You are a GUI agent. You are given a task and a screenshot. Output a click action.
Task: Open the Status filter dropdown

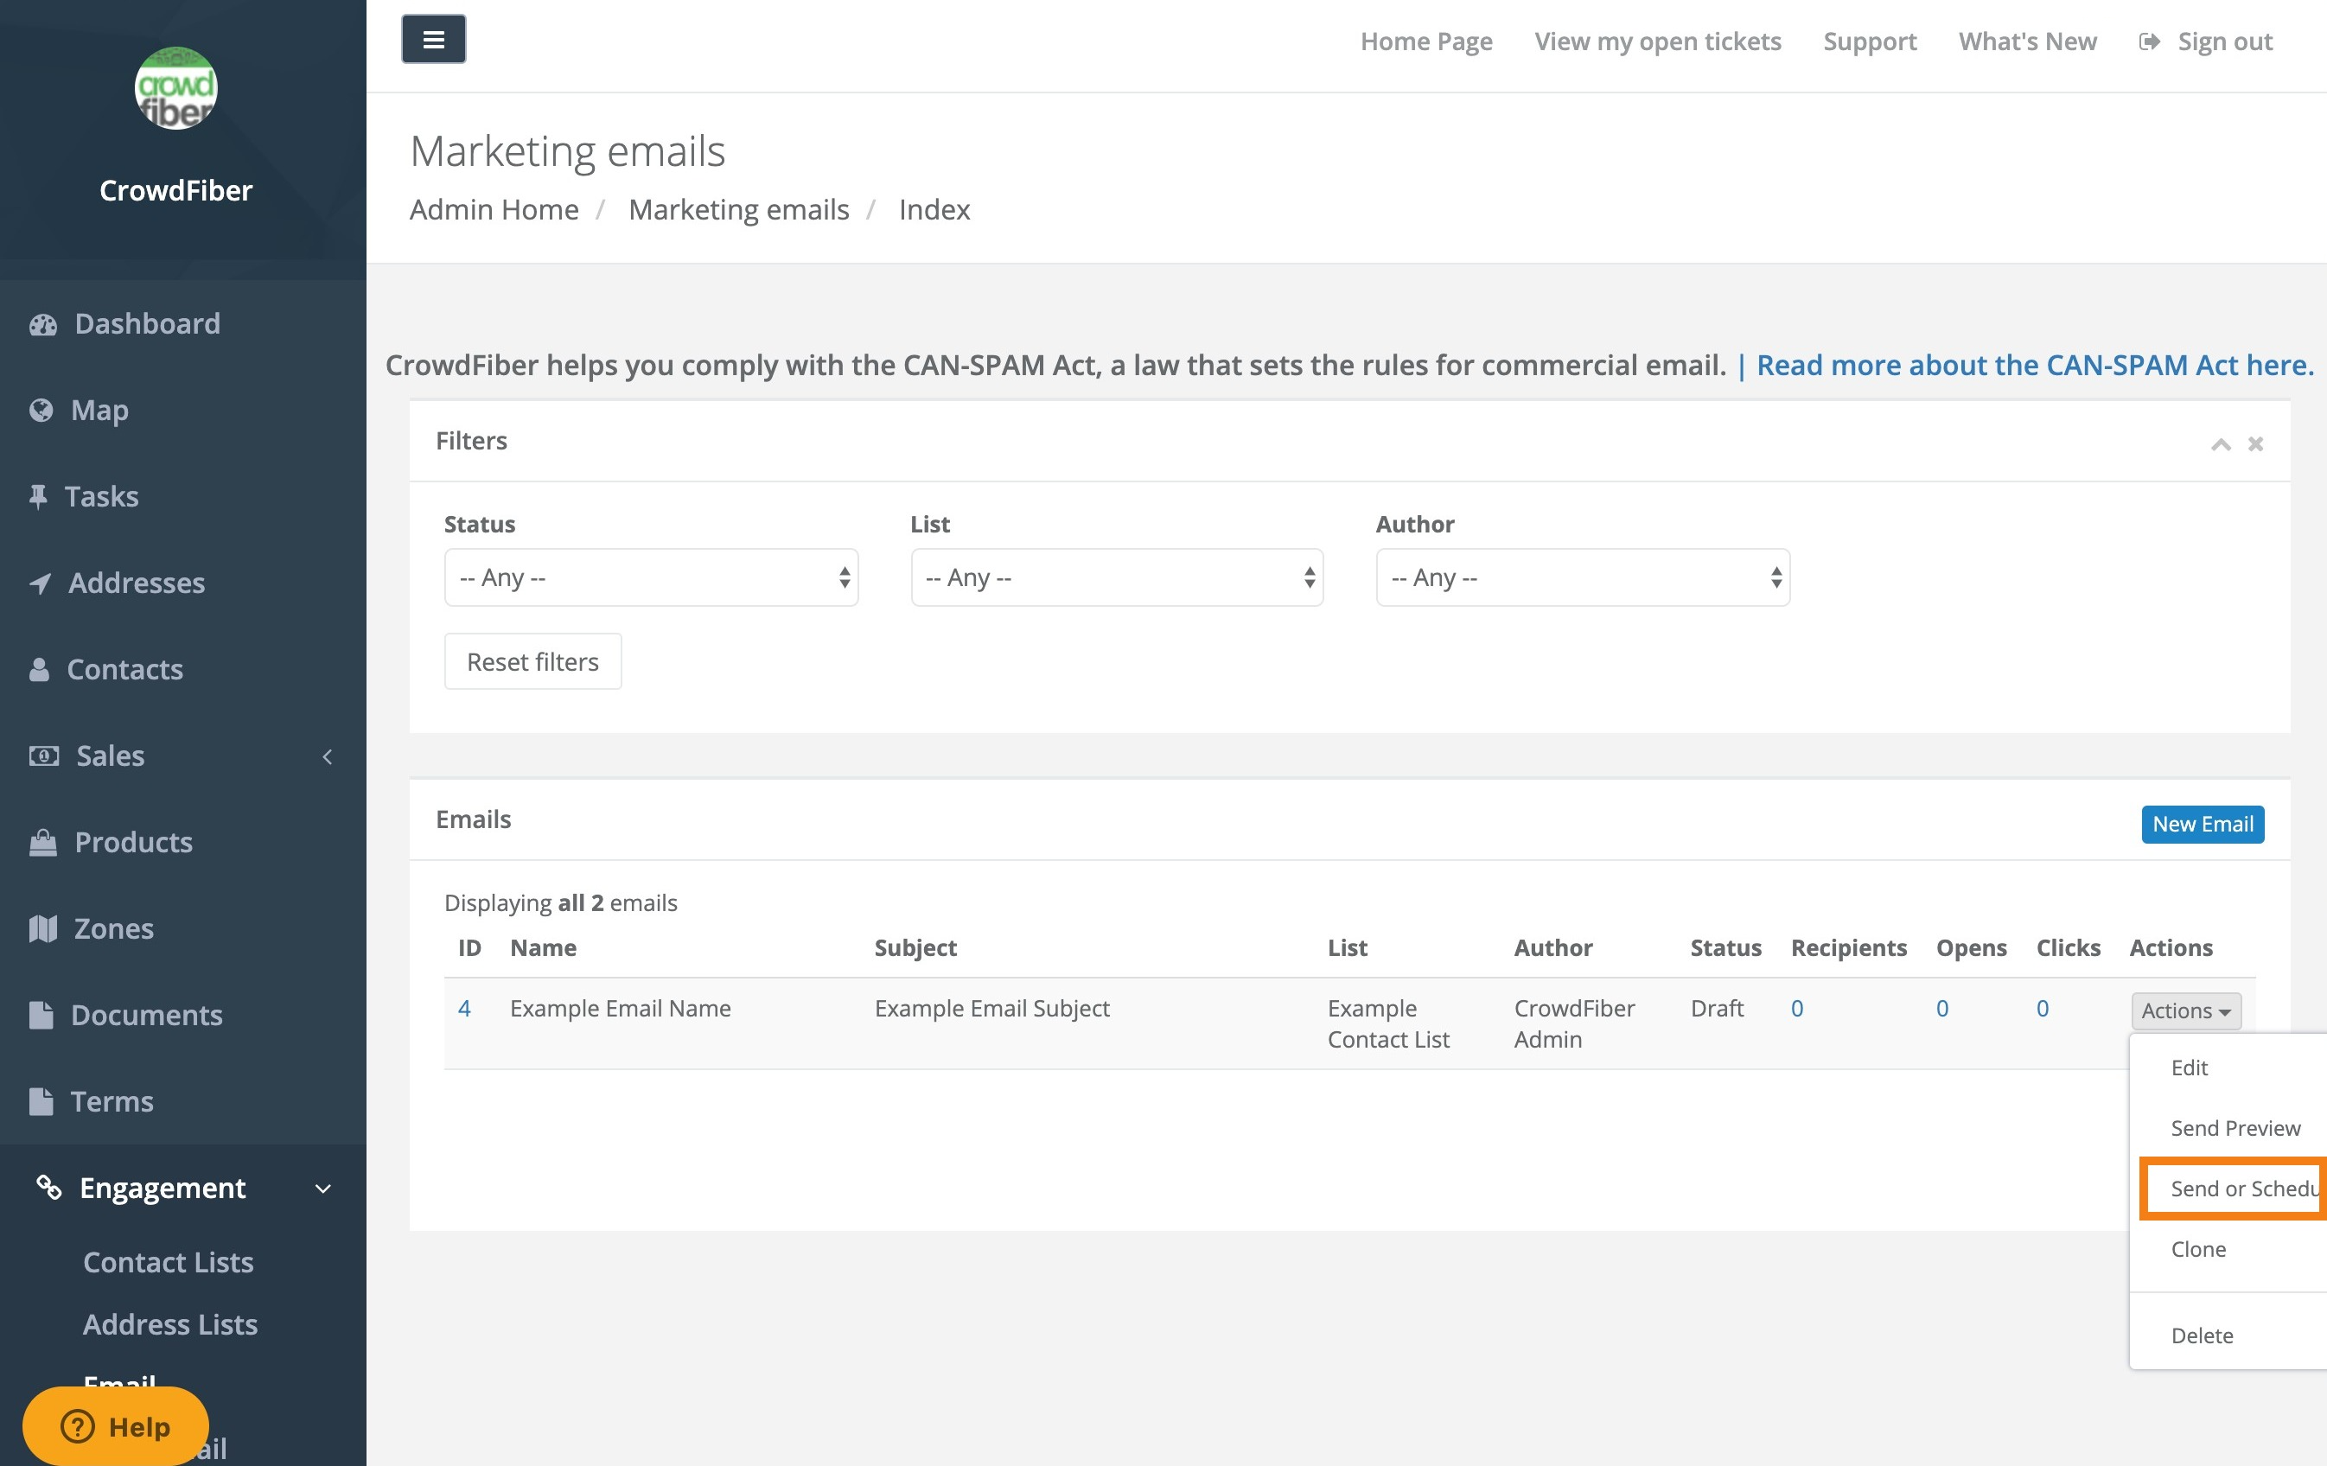pyautogui.click(x=650, y=577)
